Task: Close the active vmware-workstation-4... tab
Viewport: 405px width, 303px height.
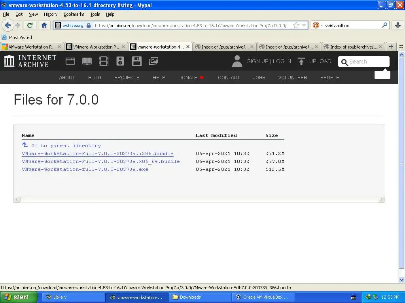Action: (x=188, y=47)
